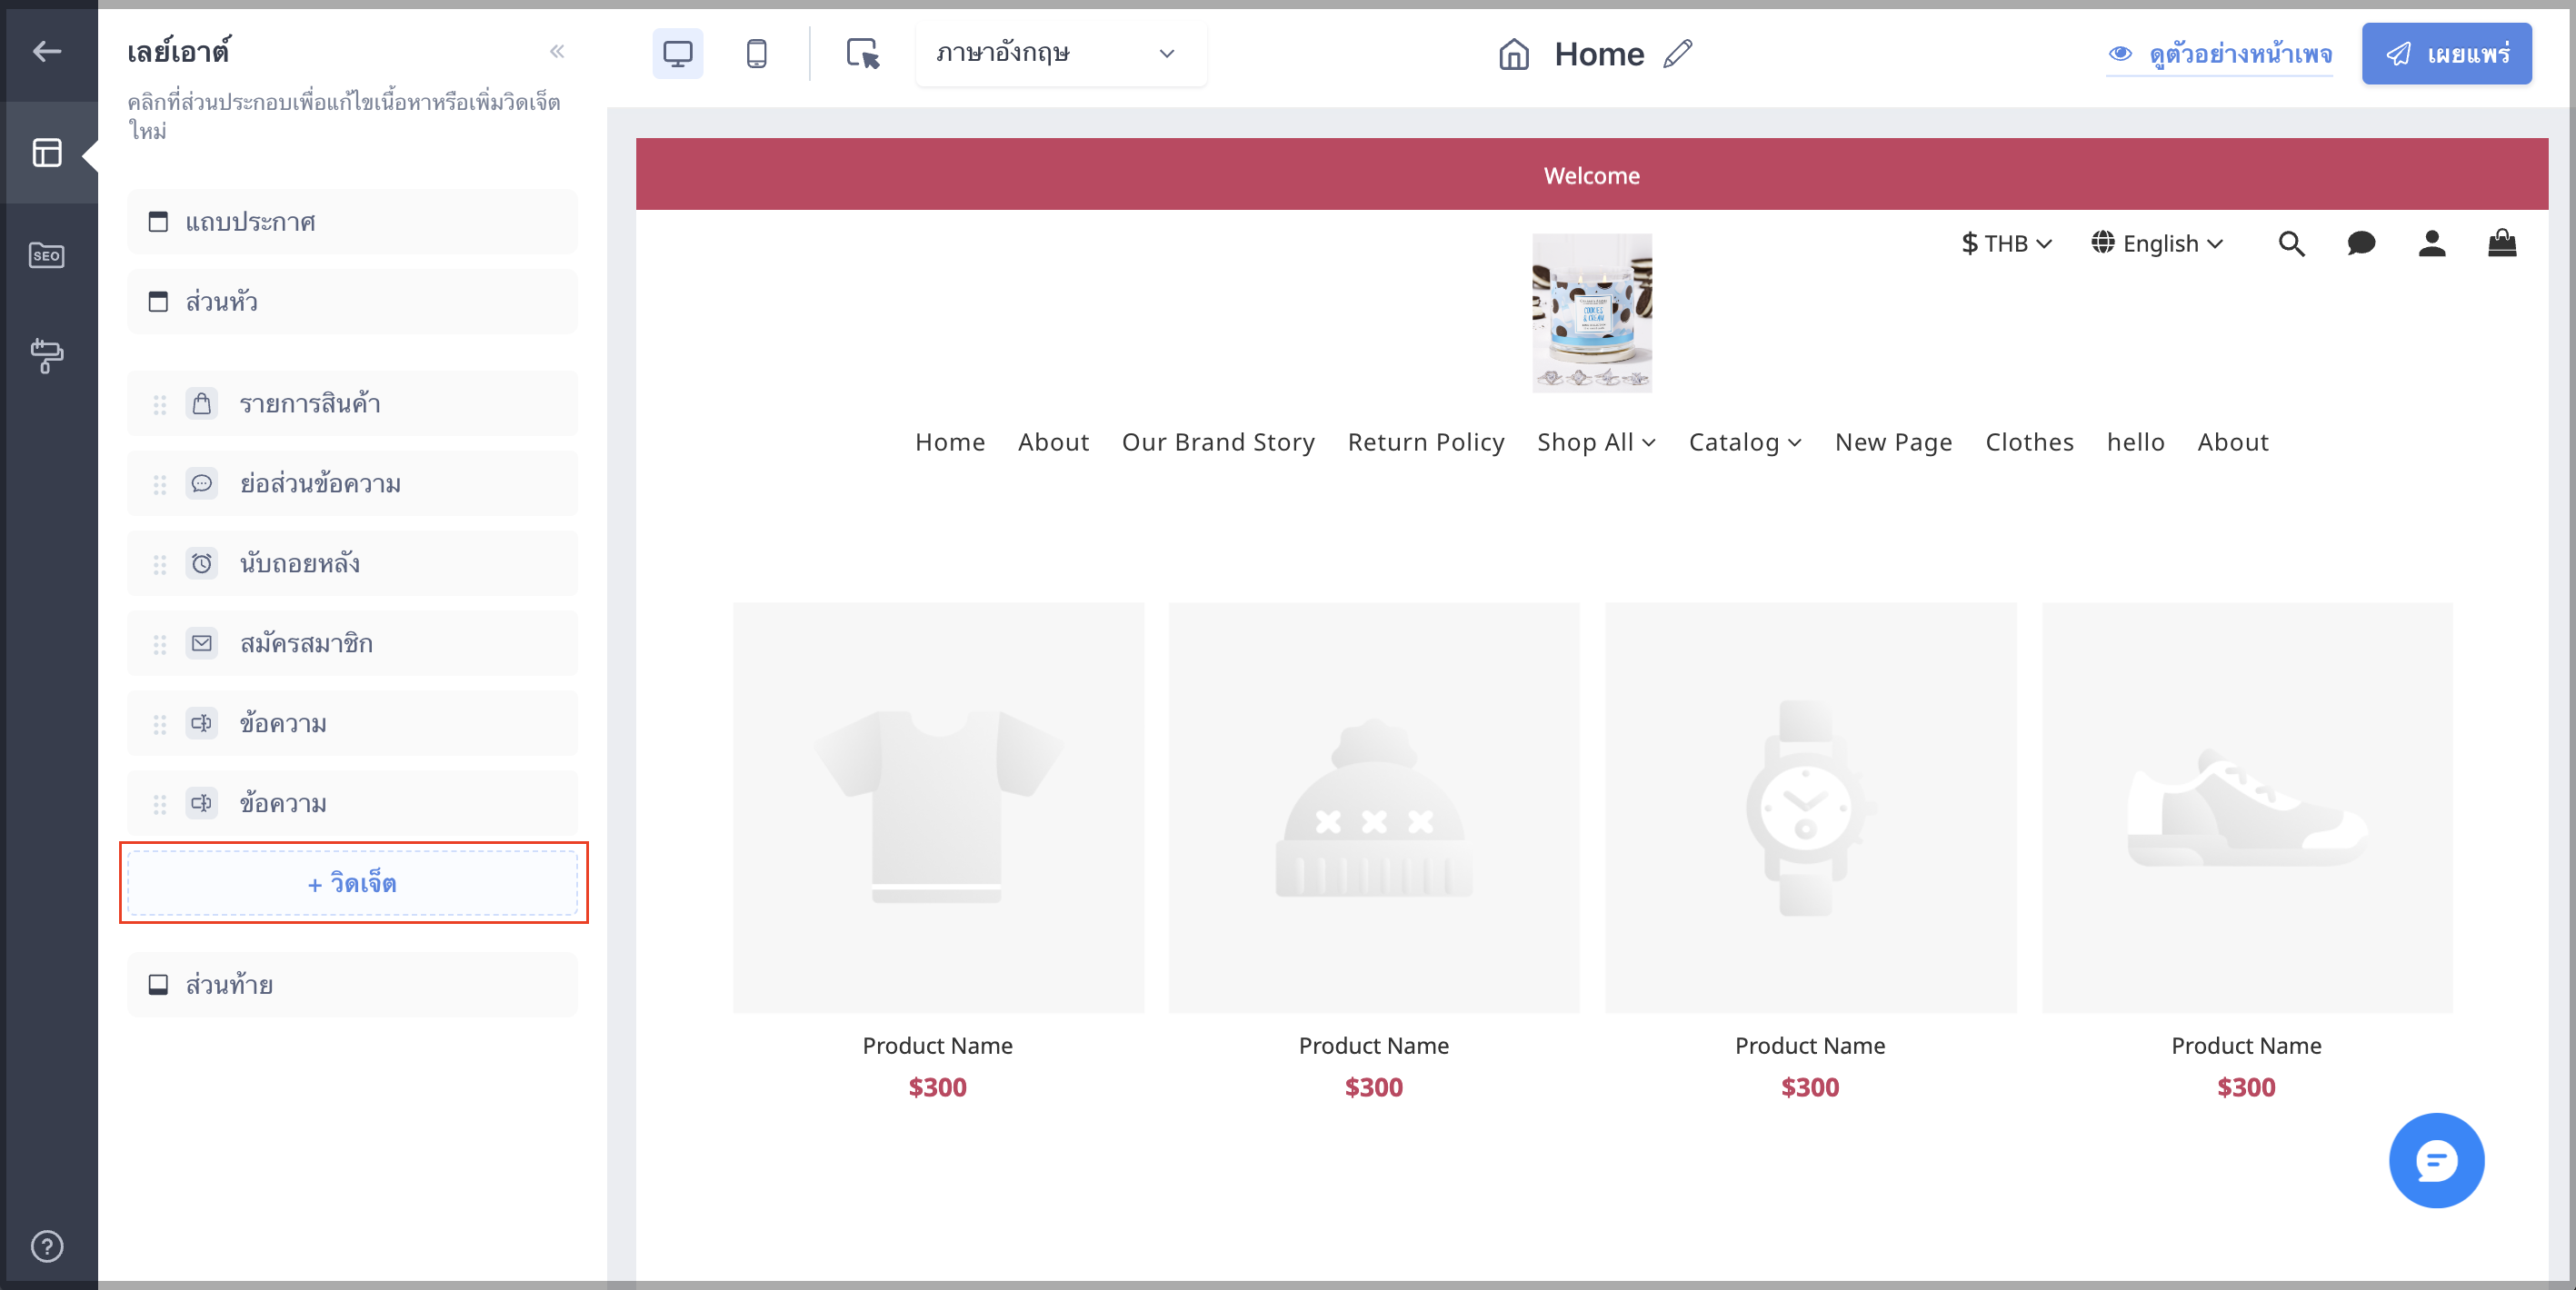Screen dimensions: 2576x1290
Task: Click drag handle of นับถอยหลัง row
Action: click(159, 564)
